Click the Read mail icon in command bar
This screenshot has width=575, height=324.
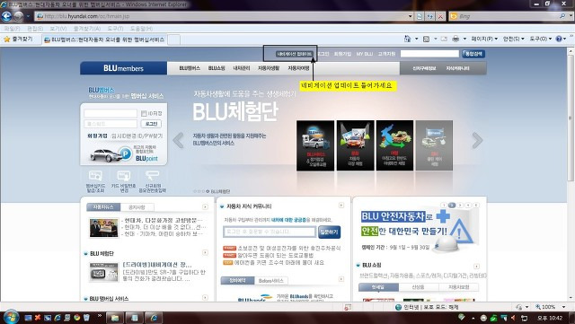[x=444, y=39]
